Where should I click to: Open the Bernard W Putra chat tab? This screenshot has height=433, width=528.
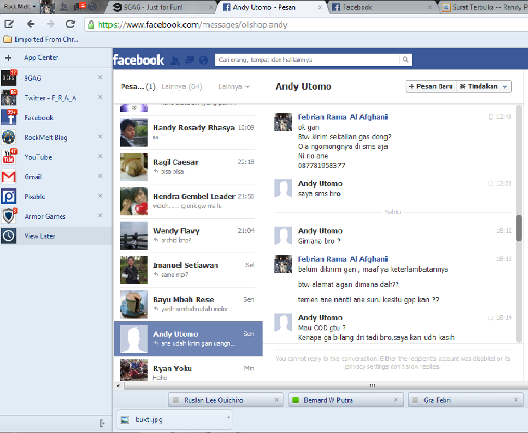[x=346, y=400]
